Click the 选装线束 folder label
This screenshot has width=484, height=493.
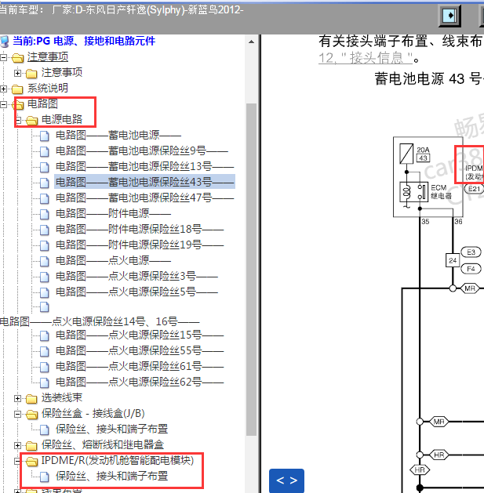[x=62, y=397]
